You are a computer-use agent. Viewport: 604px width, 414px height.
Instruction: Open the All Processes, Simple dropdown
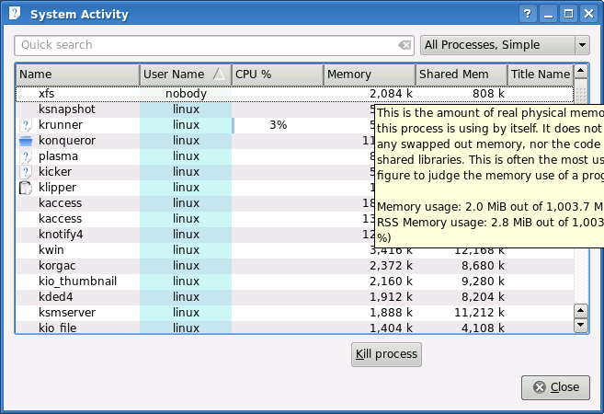pos(505,45)
